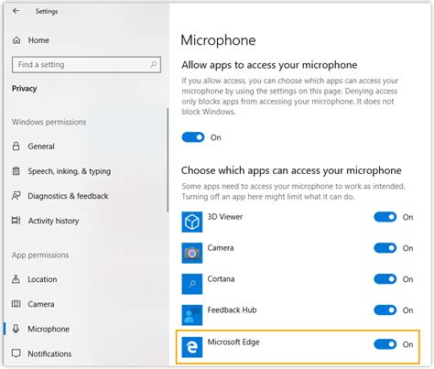
Task: Click the Settings window title
Action: pos(47,11)
